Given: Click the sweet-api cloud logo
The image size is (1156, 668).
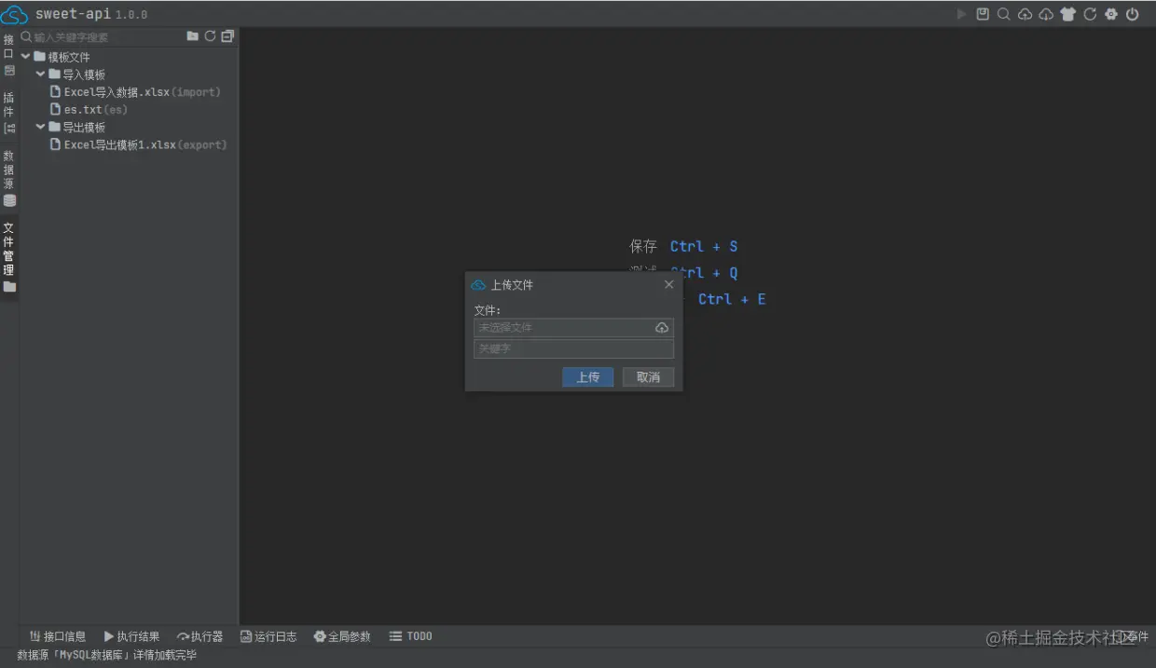Looking at the screenshot, I should pos(14,15).
